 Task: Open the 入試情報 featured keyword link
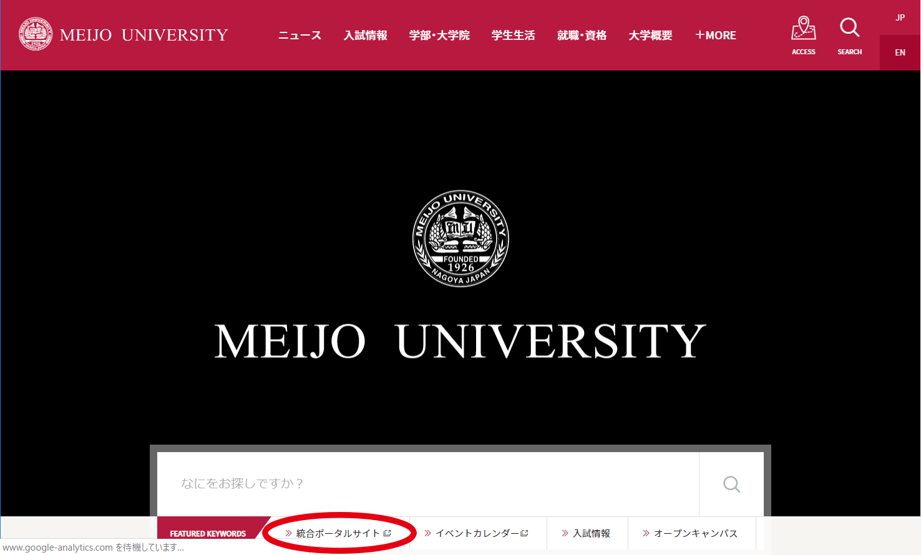pos(587,533)
